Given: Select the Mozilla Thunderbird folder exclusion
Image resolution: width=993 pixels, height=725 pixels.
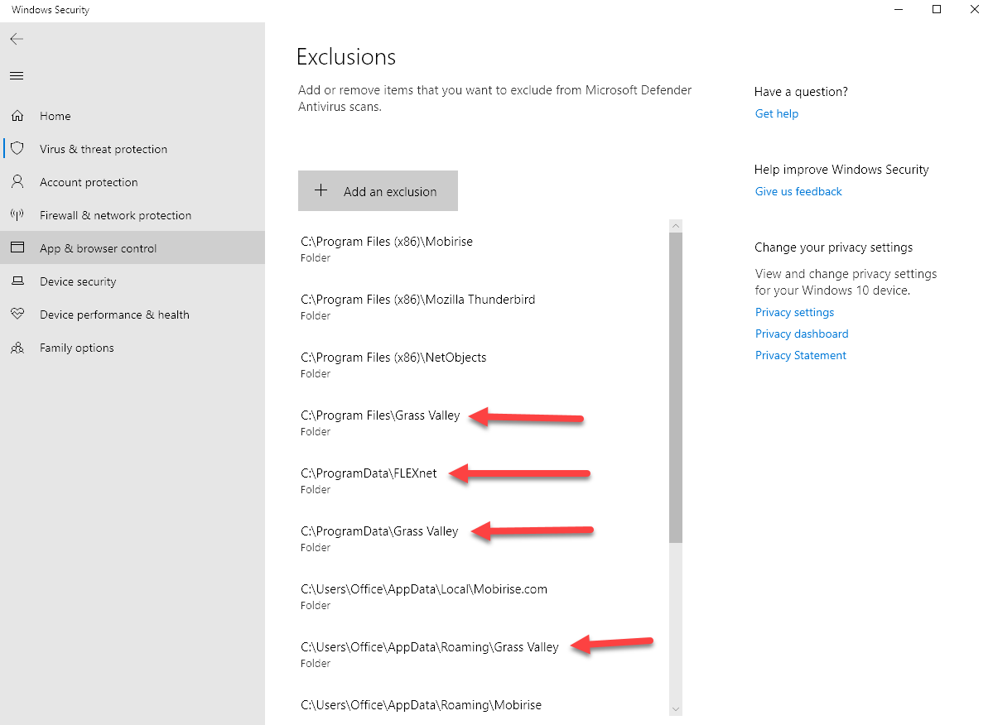Looking at the screenshot, I should click(481, 307).
